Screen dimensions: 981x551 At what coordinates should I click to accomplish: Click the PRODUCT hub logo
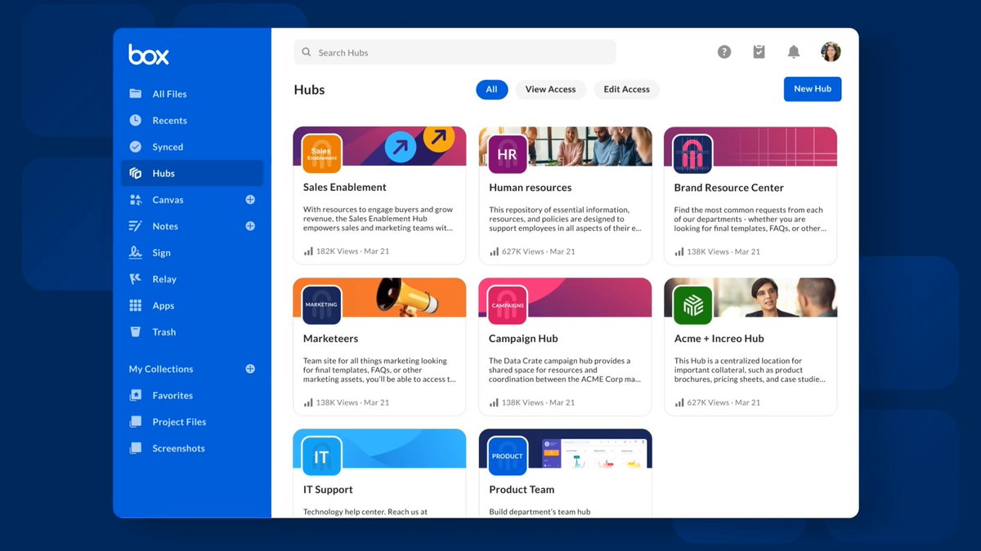pyautogui.click(x=508, y=457)
